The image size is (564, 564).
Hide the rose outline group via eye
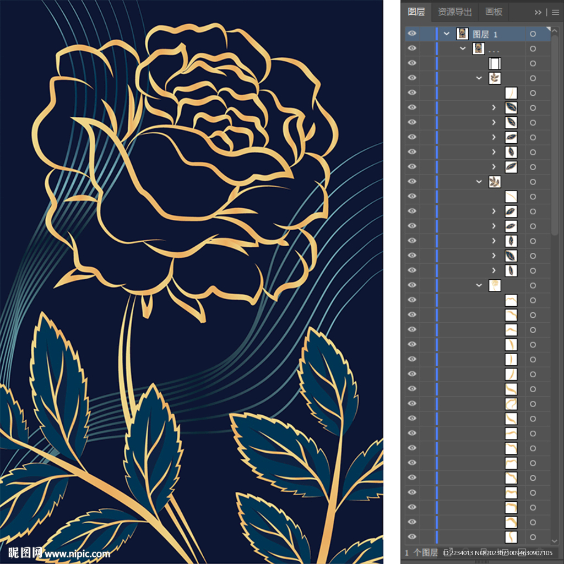(x=412, y=285)
